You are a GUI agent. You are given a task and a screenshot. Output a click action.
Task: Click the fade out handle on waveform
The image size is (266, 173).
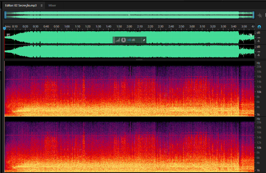pyautogui.click(x=250, y=35)
